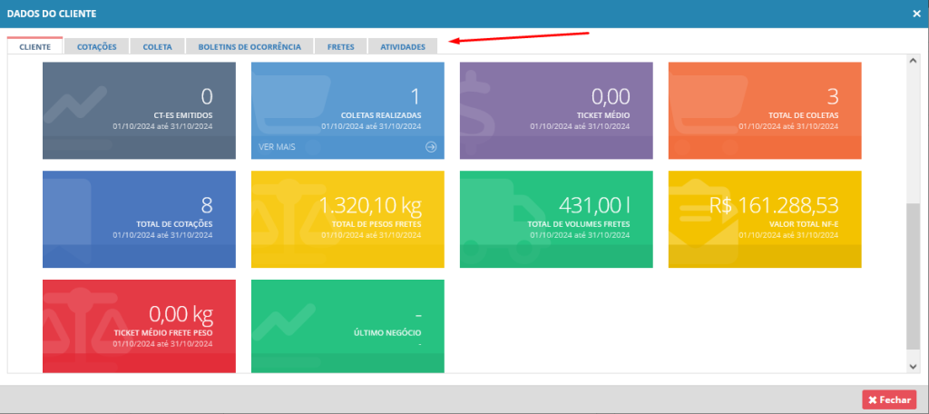Select the Fretes tab

click(x=341, y=47)
